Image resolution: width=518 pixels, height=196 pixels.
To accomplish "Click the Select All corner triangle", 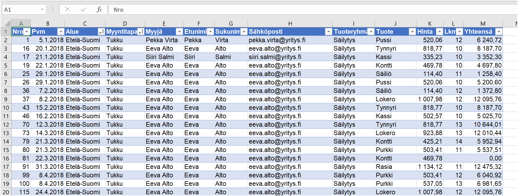I will click(x=7, y=23).
